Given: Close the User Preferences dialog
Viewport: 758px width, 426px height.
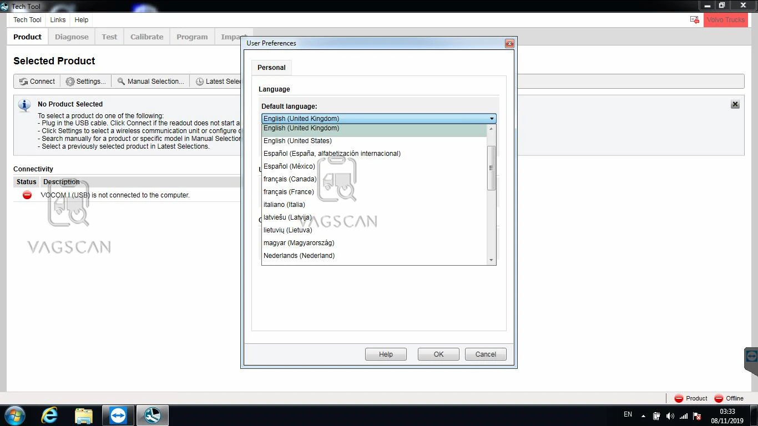Looking at the screenshot, I should point(509,43).
